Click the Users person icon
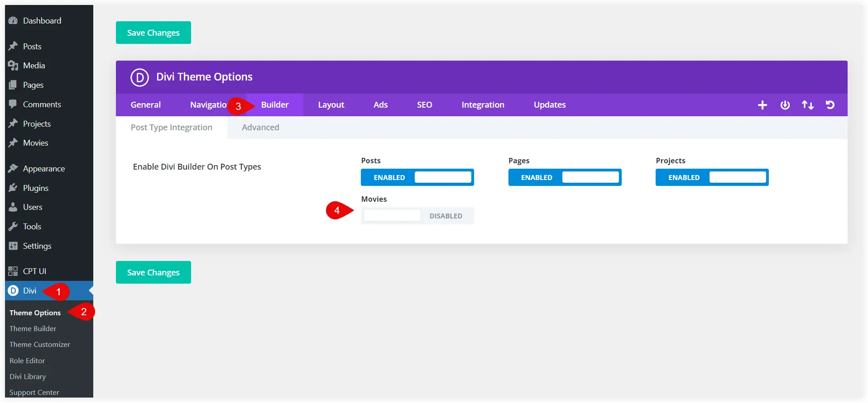868x403 pixels. (13, 207)
